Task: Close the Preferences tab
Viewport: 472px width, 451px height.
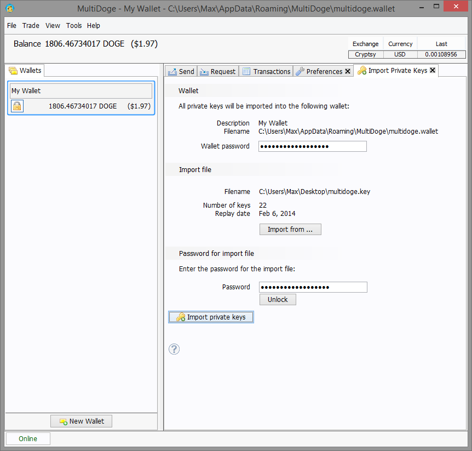Action: coord(348,71)
